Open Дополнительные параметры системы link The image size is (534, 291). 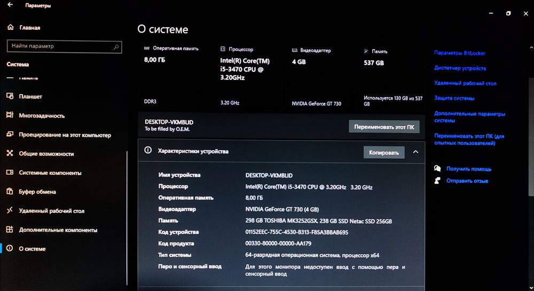[x=469, y=117]
